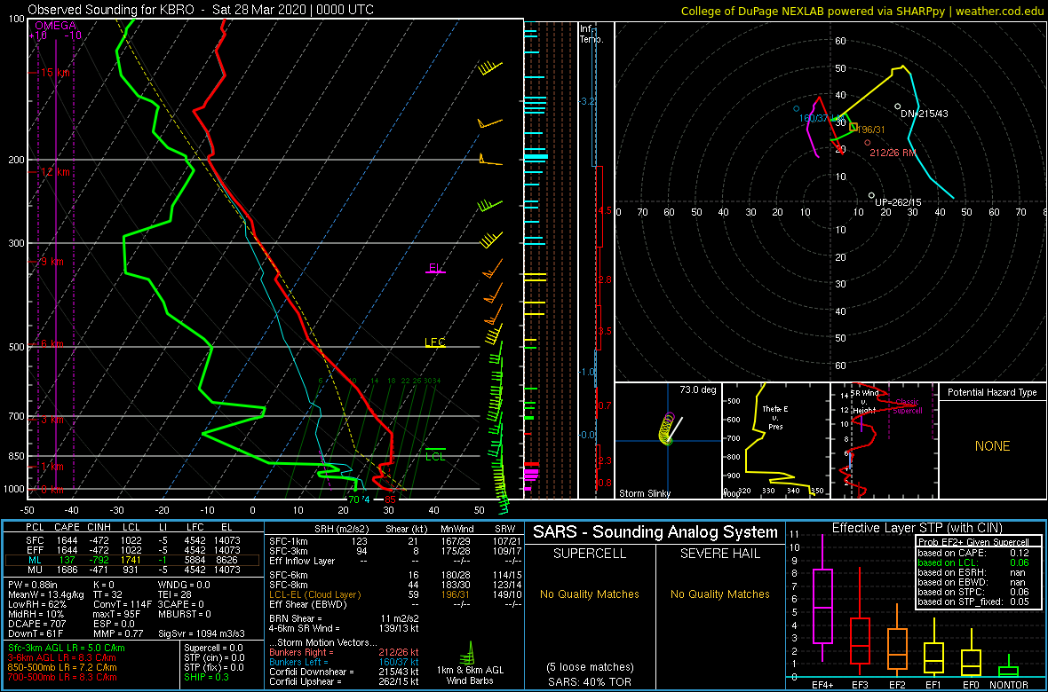This screenshot has width=1048, height=692.
Task: Click the SUPERCELL column heading
Action: pos(589,554)
